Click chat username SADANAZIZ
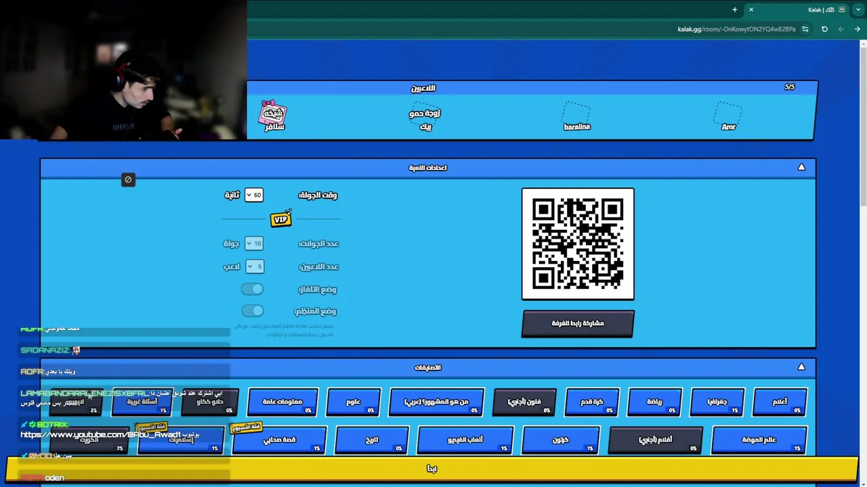 click(45, 350)
